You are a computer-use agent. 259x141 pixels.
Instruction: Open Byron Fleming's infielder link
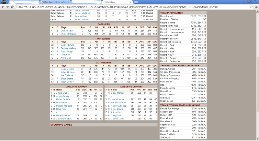click(x=67, y=45)
